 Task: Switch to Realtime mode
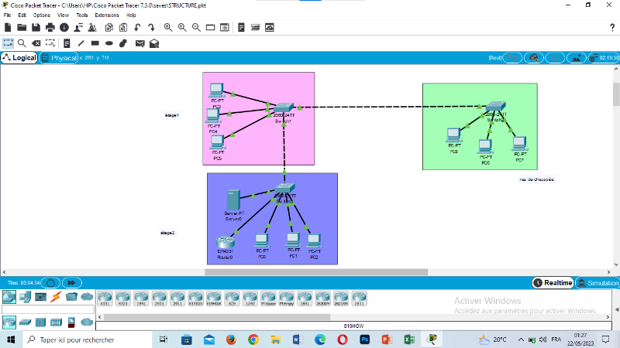553,283
